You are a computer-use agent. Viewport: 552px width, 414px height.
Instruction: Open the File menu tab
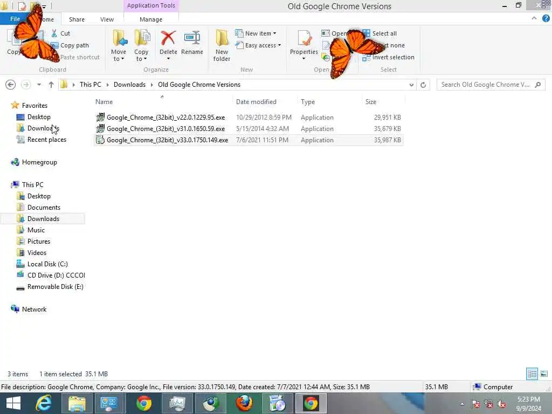15,19
